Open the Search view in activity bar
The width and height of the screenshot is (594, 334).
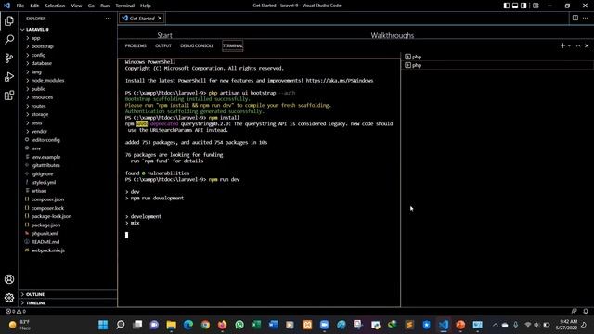tap(9, 39)
